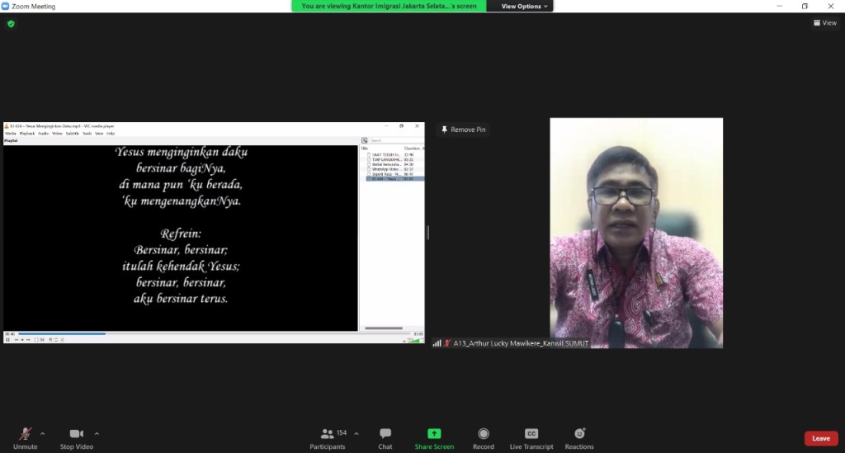
Task: Sort VLC playlist by Duration header
Action: pyautogui.click(x=412, y=149)
